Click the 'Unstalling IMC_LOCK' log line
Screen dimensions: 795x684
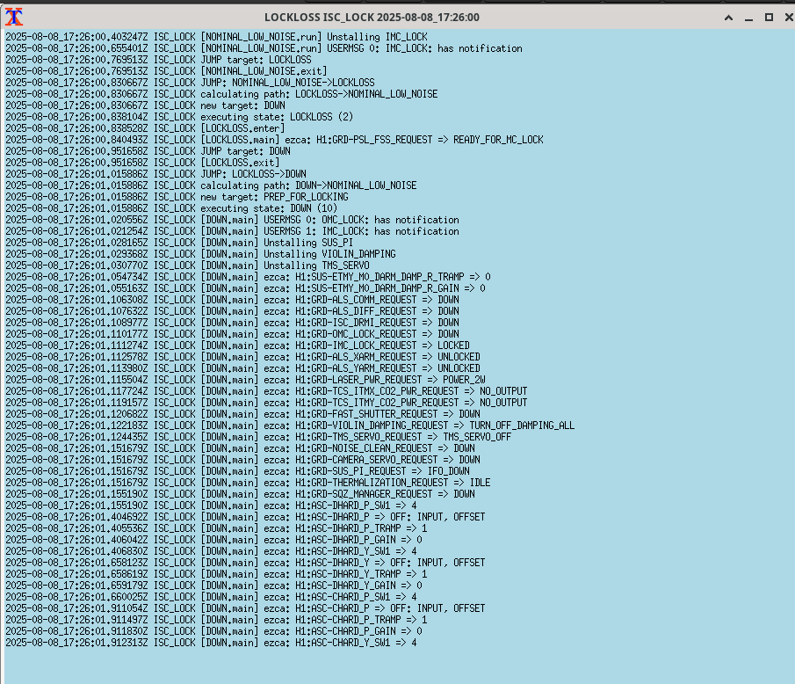click(x=376, y=37)
